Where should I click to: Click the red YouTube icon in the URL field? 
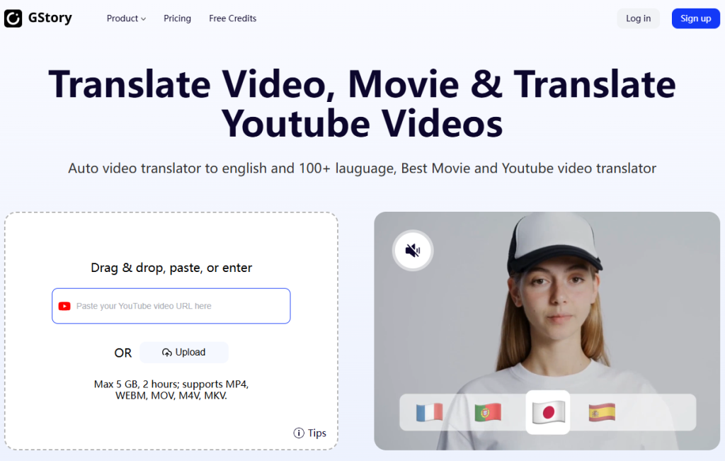pos(64,306)
